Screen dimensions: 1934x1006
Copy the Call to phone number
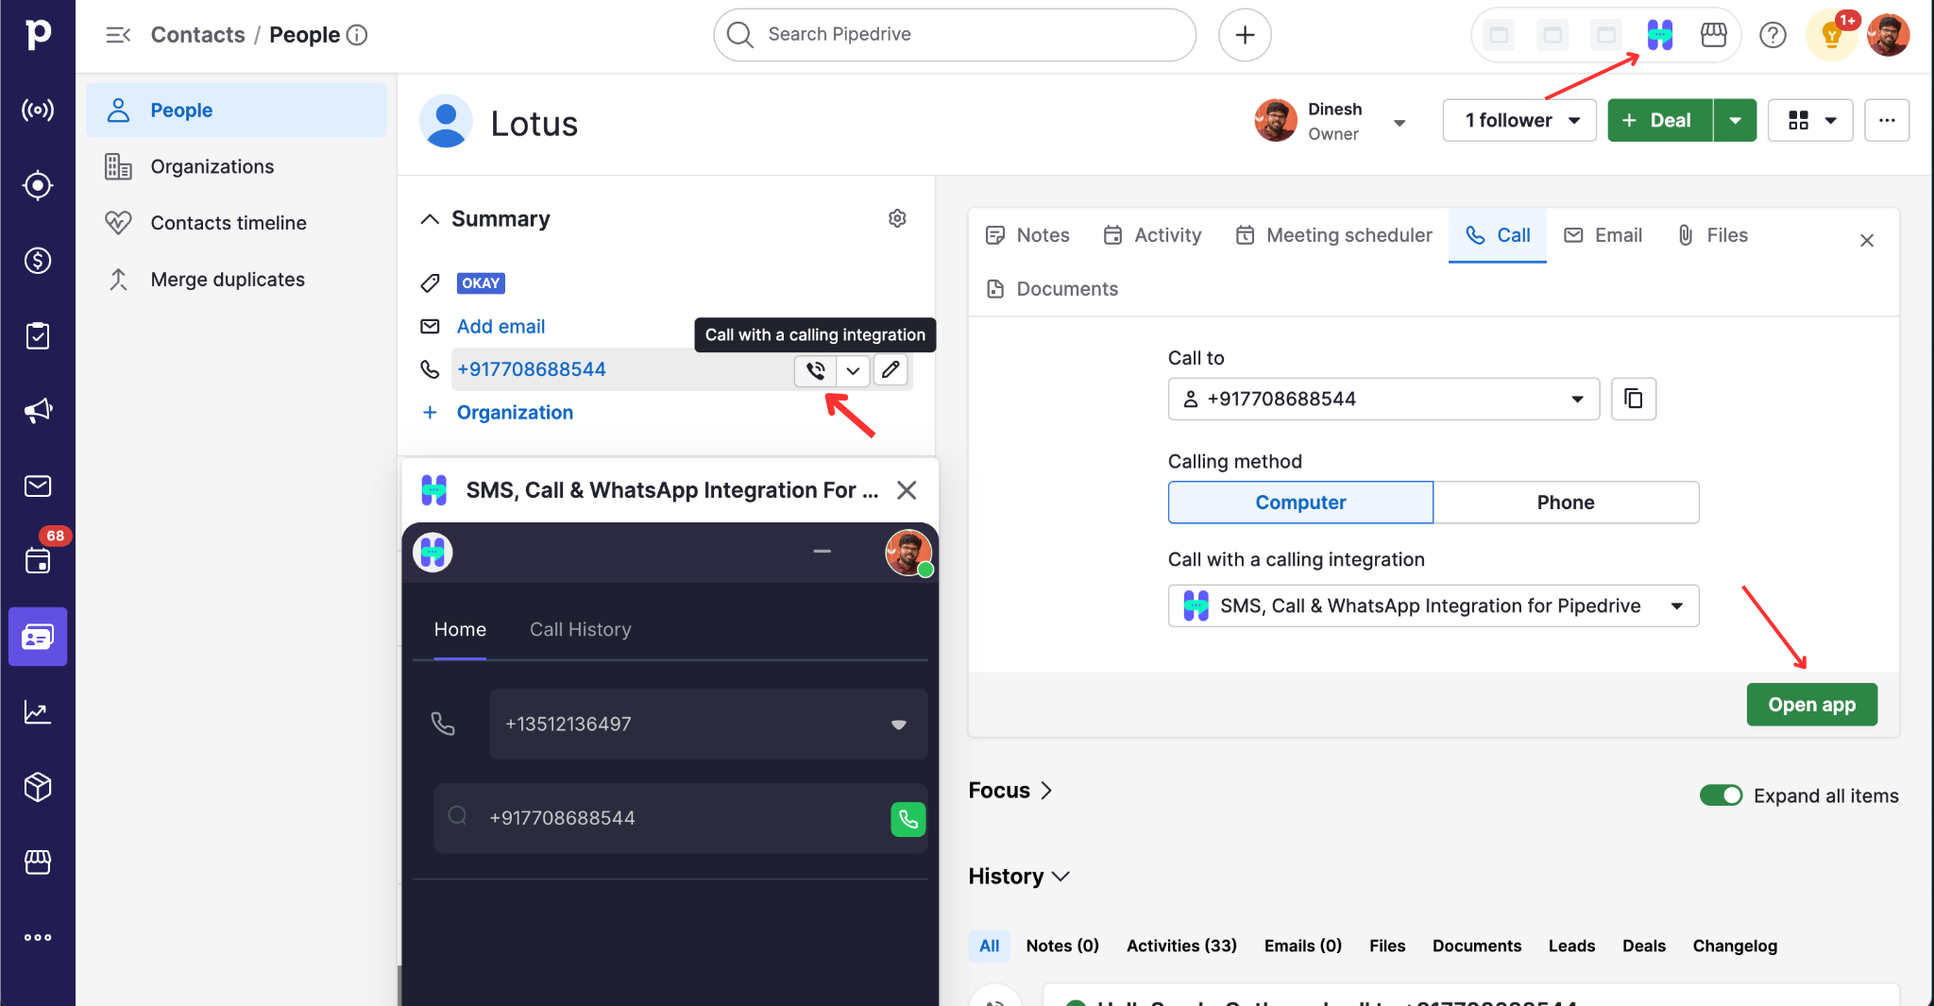coord(1634,399)
